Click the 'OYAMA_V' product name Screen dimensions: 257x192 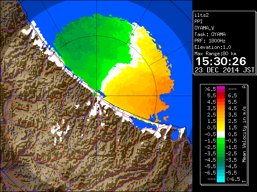click(x=204, y=28)
